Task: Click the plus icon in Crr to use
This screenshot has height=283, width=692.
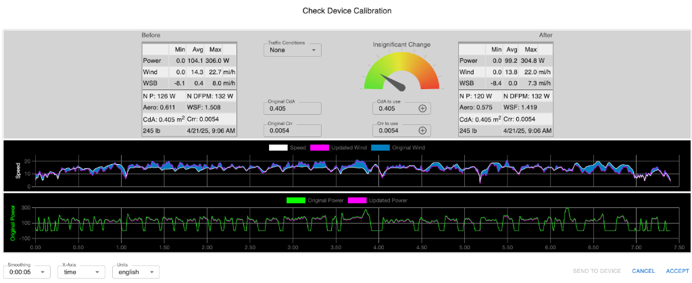Action: pos(422,130)
